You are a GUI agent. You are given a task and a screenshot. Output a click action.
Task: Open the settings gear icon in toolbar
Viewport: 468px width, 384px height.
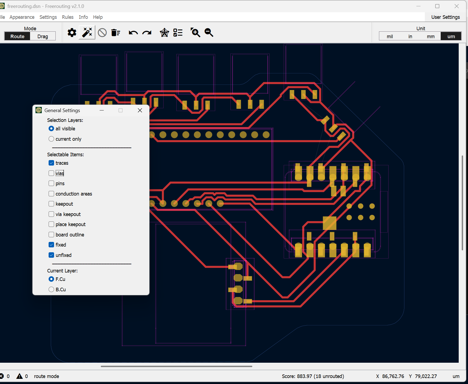72,33
